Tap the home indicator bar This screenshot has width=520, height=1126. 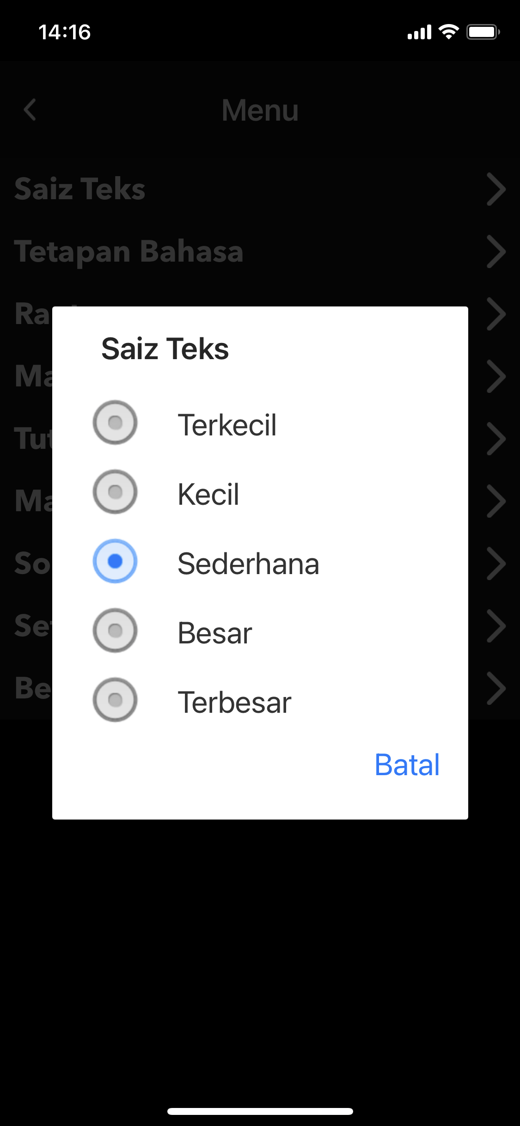[260, 1111]
